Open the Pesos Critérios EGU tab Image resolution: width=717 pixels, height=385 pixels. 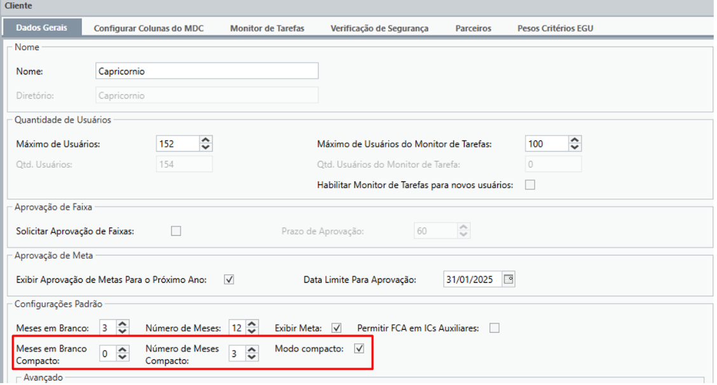pyautogui.click(x=556, y=28)
